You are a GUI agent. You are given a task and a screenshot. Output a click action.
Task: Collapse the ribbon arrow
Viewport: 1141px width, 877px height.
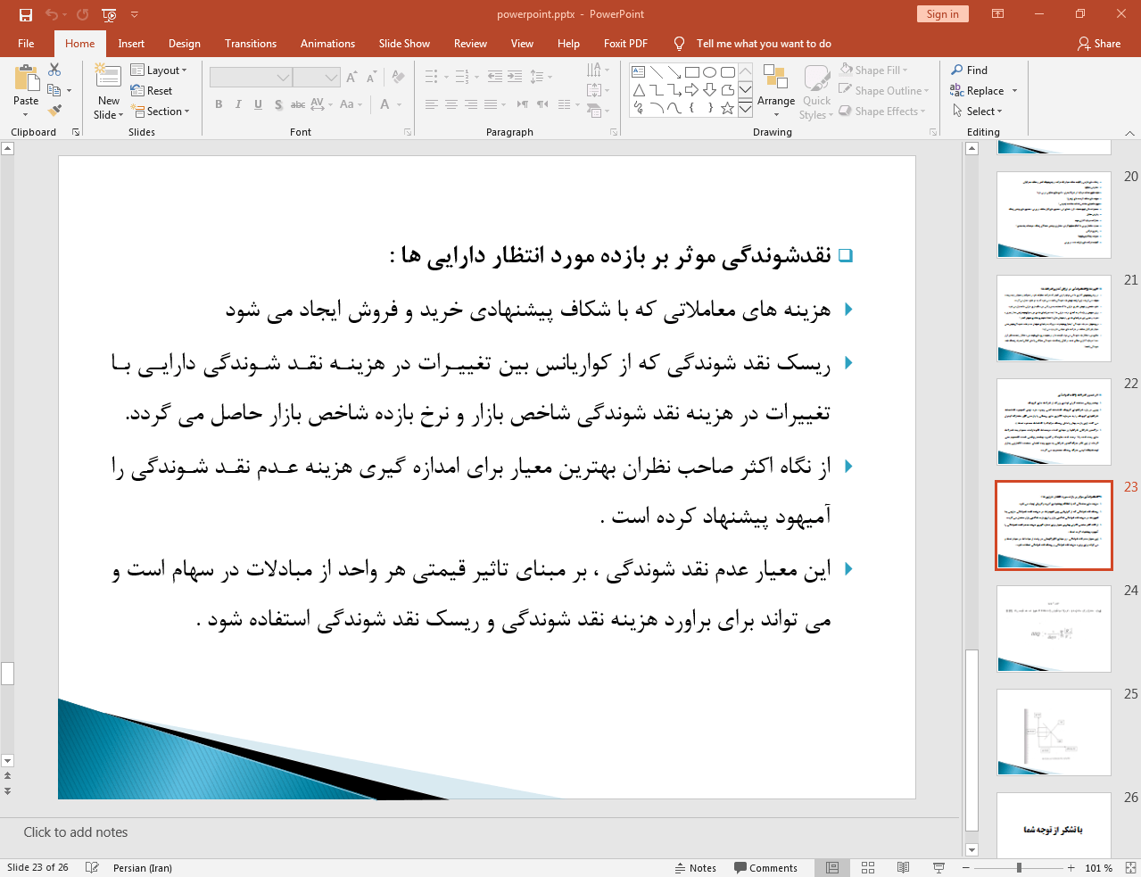(1129, 133)
